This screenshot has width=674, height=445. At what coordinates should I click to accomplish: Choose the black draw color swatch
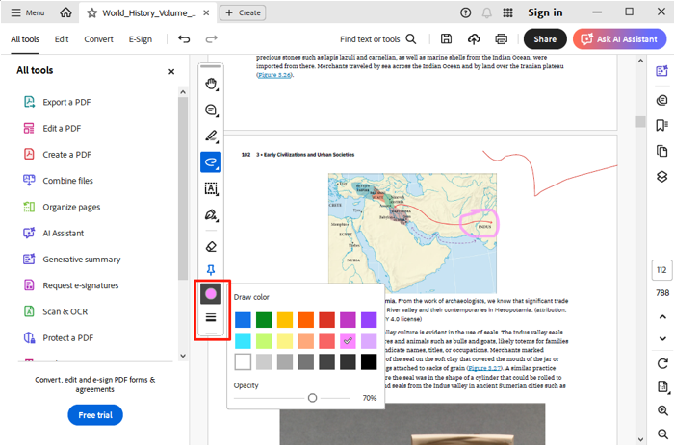[x=369, y=361]
